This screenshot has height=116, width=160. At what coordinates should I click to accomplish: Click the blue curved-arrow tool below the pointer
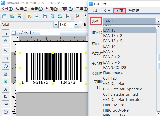click(x=6, y=41)
